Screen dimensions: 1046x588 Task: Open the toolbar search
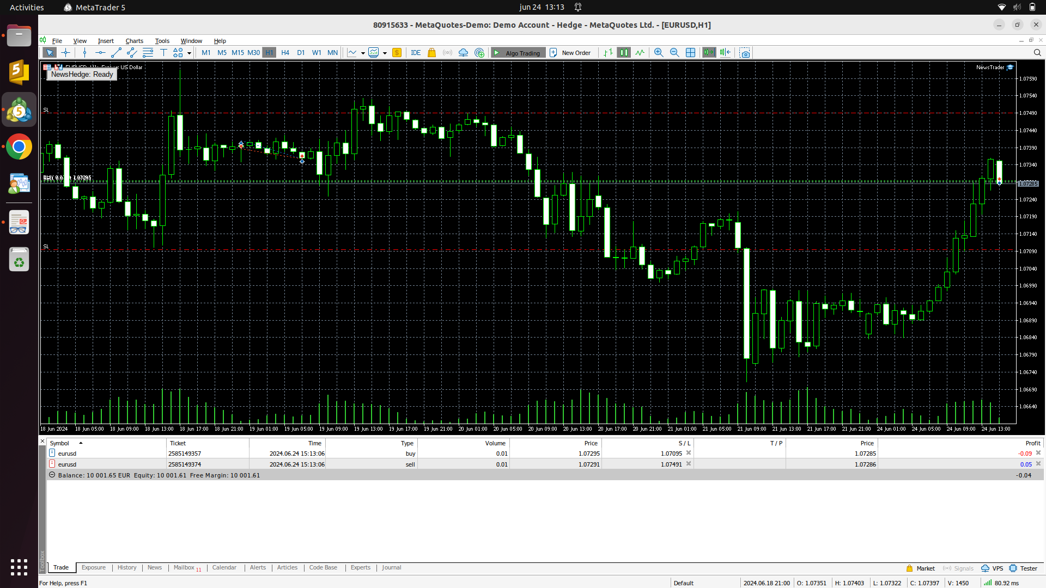tap(1037, 53)
